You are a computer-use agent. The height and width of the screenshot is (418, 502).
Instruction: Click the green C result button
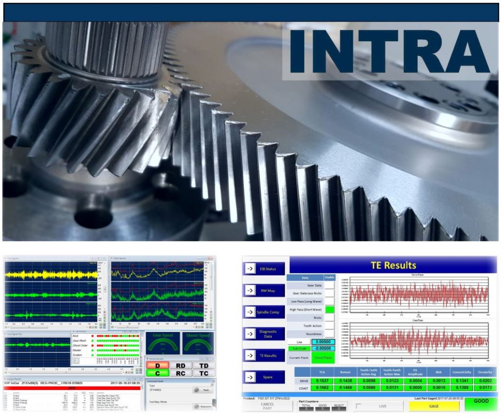click(157, 373)
